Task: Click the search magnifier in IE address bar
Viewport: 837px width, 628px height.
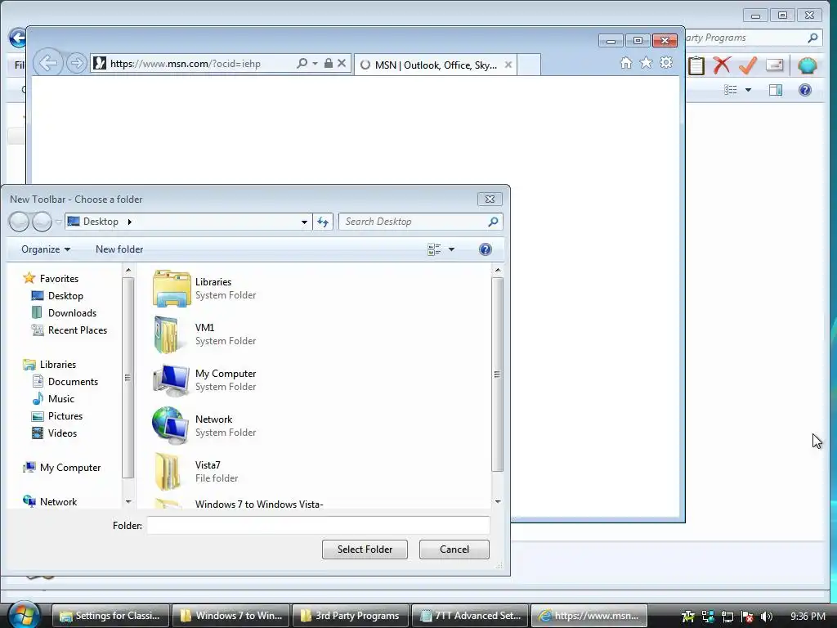Action: (x=302, y=64)
